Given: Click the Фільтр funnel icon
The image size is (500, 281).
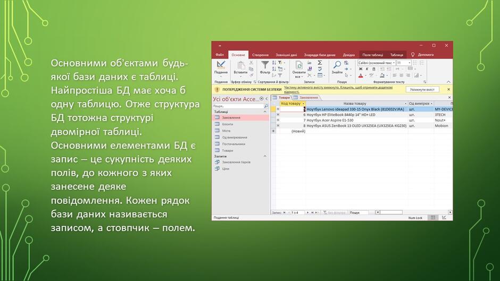Looking at the screenshot, I should coord(265,65).
